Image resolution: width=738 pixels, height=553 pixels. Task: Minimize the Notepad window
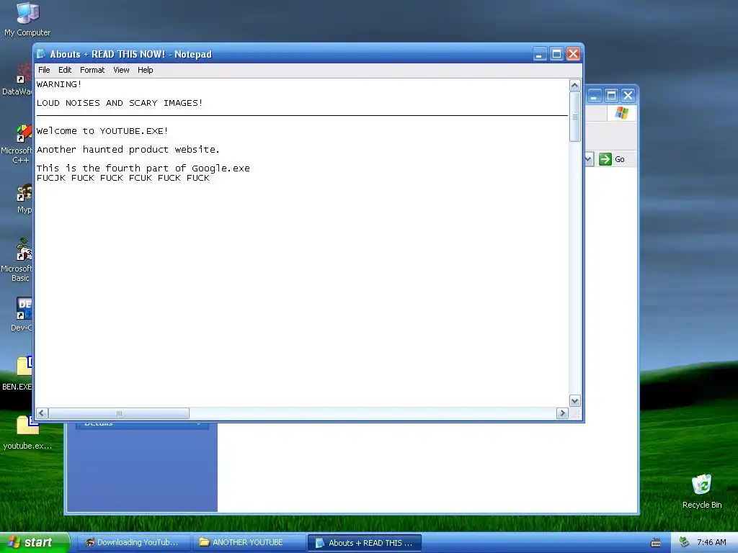coord(540,54)
